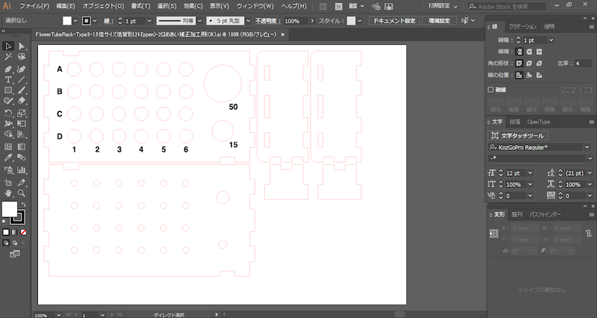
Task: Switch to the グラデーション panel tab
Action: point(522,26)
